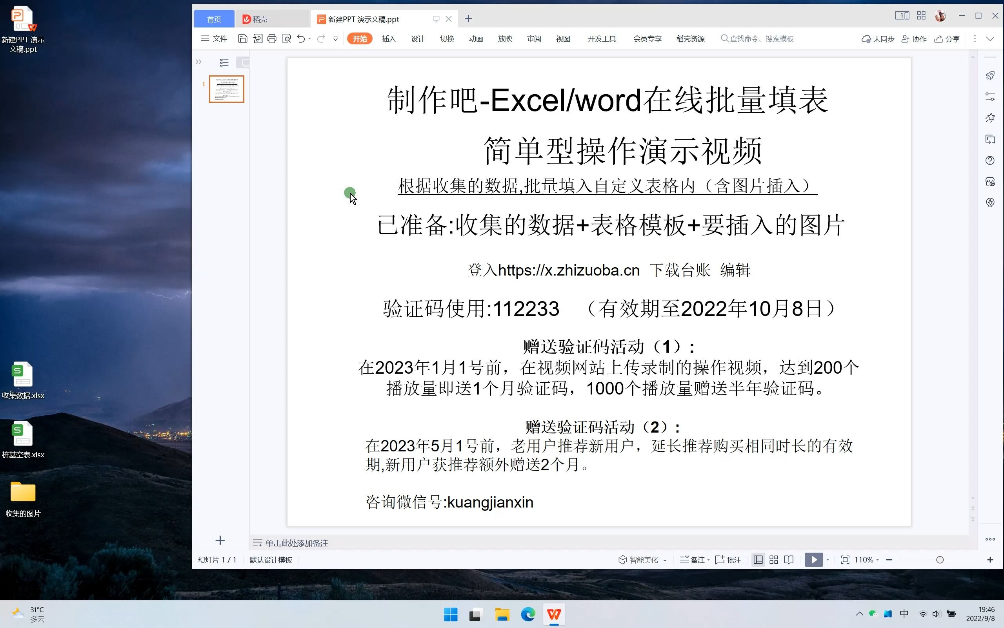
Task: Open a new tab with the plus button
Action: [x=468, y=19]
